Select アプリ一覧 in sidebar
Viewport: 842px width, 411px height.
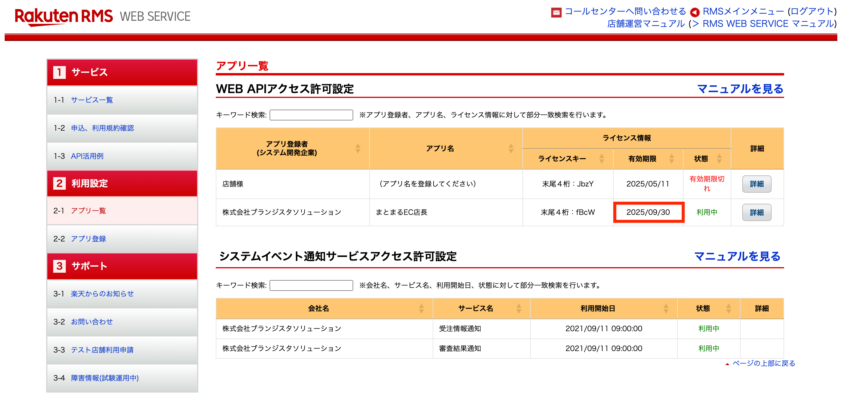tap(88, 211)
